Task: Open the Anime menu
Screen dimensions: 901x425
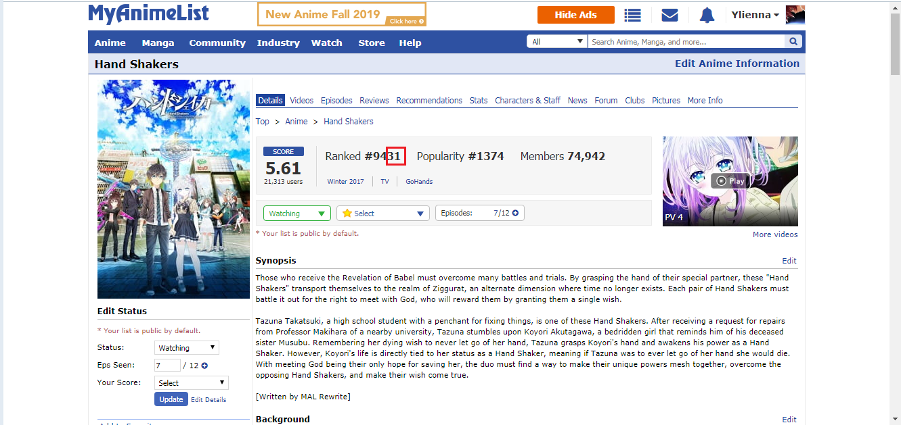Action: pos(110,43)
